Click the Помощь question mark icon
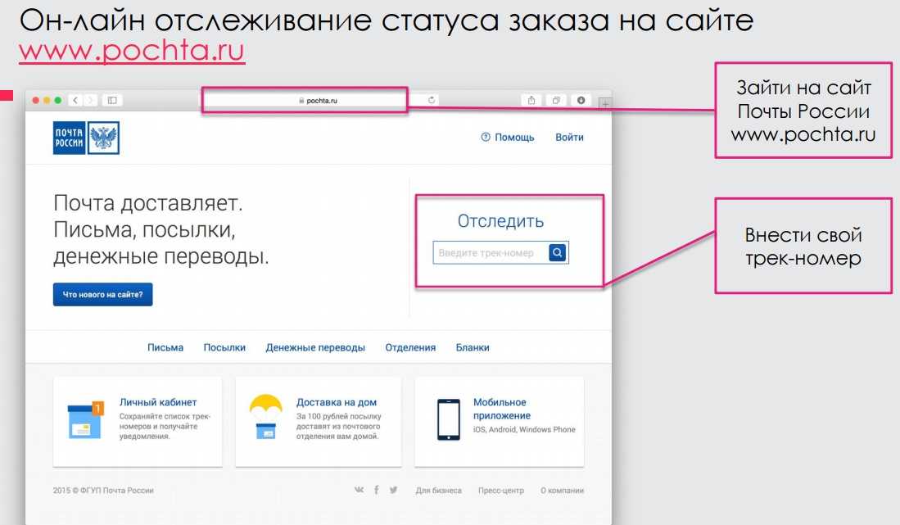Screen dimensions: 900x525 tap(486, 137)
